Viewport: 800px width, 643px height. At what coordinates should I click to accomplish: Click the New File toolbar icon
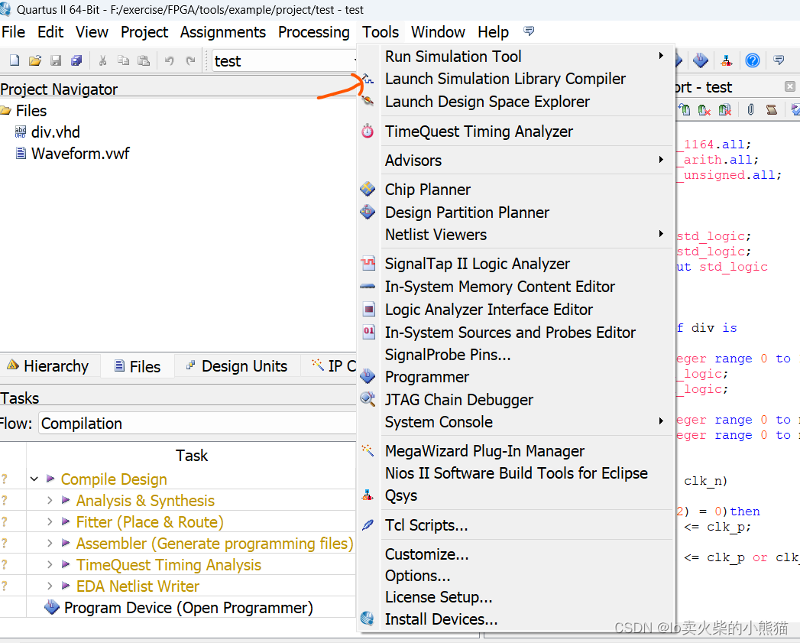[15, 61]
